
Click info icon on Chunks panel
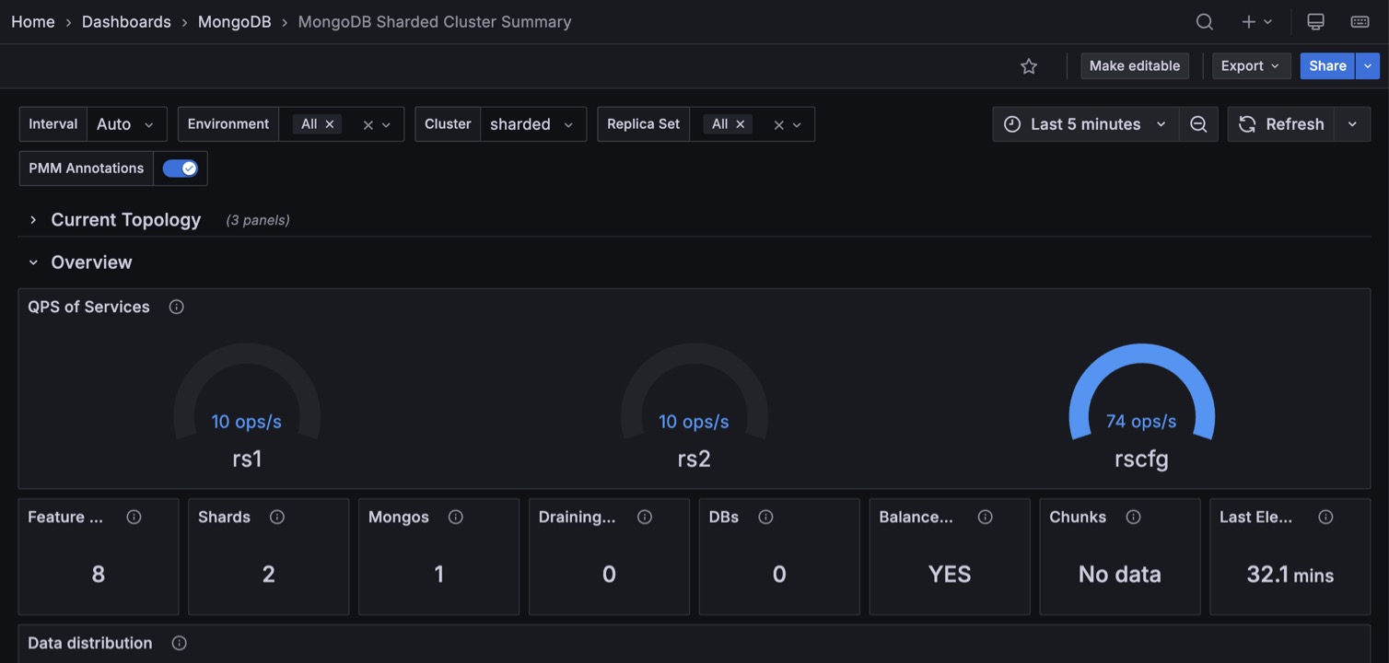[x=1133, y=518]
